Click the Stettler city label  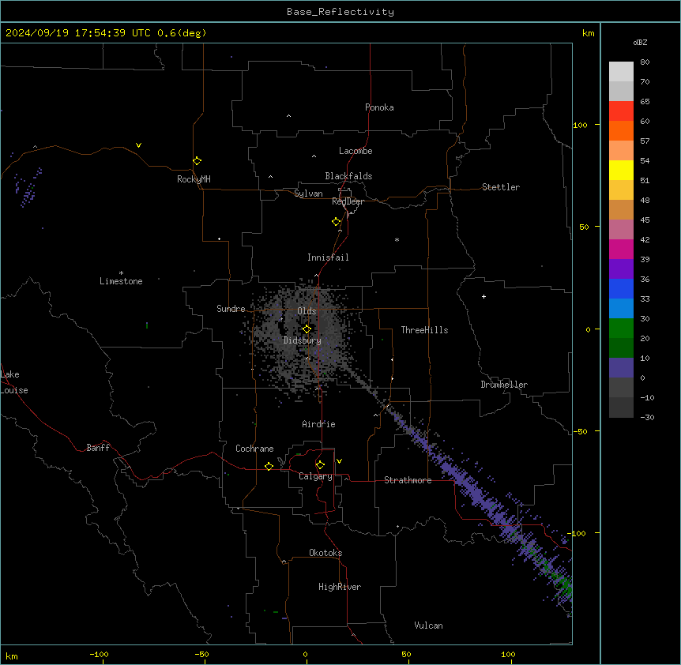point(501,187)
